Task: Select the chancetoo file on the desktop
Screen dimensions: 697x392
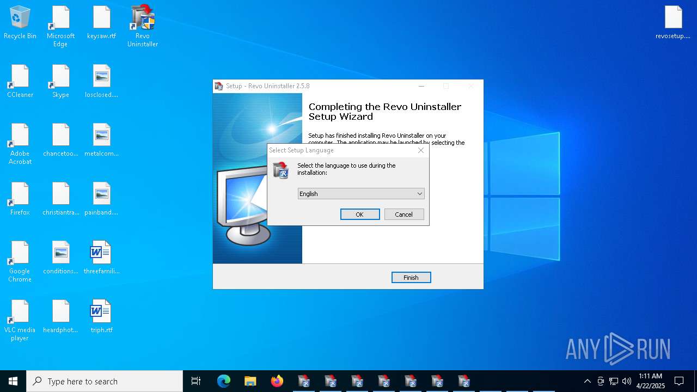Action: click(60, 140)
